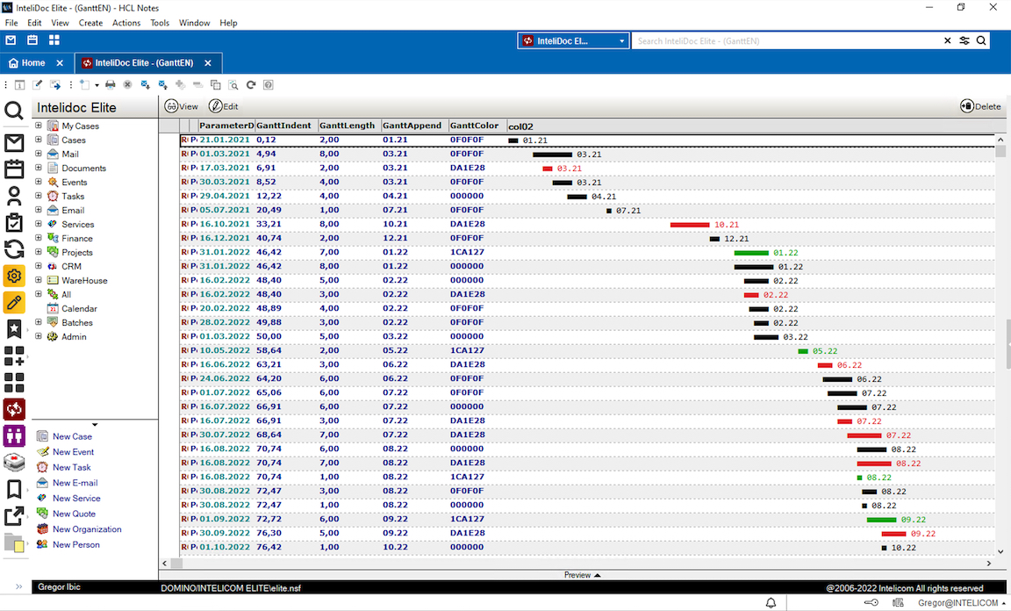Viewport: 1011px width, 611px height.
Task: Click the contacts person icon in sidebar
Action: (14, 196)
